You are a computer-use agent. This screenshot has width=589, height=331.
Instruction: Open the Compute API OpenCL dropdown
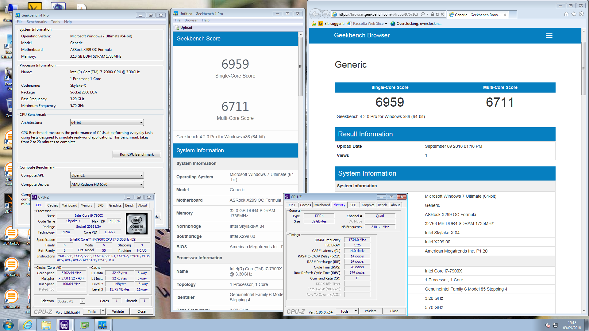pos(107,175)
